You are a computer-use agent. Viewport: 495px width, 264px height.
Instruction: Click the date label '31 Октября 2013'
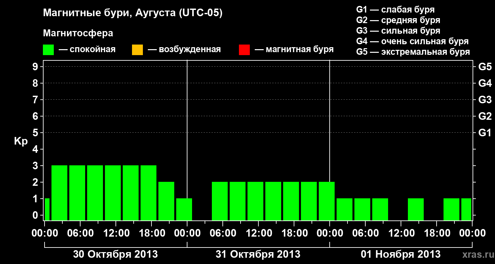point(258,254)
